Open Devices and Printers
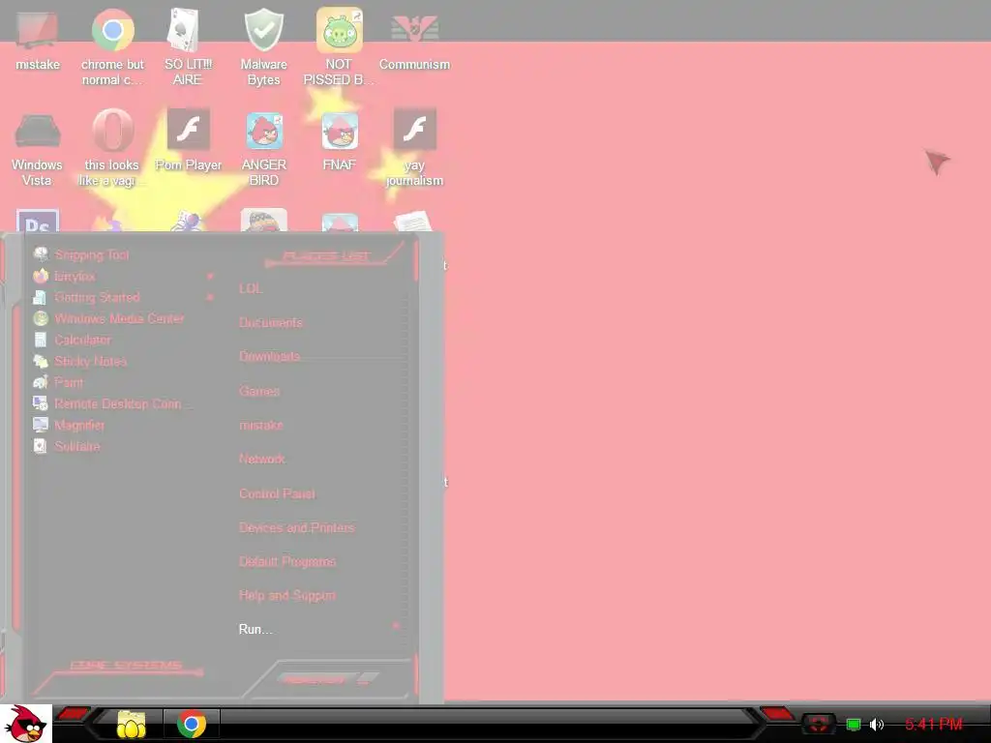991x743 pixels. [x=297, y=527]
